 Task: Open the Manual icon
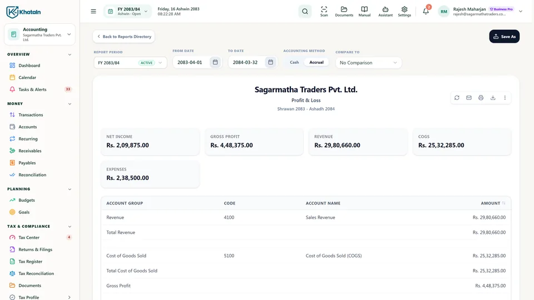click(x=364, y=12)
